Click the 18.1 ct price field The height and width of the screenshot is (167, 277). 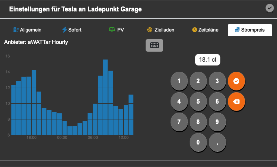[x=208, y=60]
